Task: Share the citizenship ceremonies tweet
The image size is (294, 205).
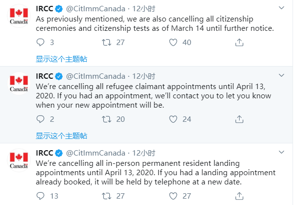Action: 239,43
